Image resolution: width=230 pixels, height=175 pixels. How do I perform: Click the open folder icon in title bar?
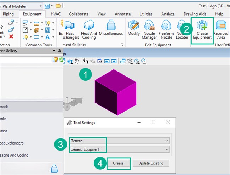58,6
